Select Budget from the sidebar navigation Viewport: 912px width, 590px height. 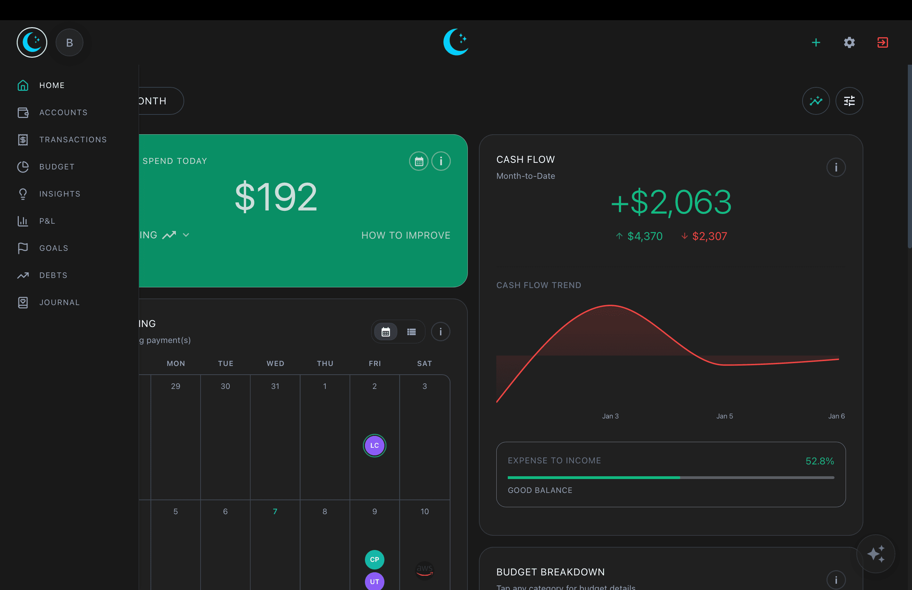[57, 167]
